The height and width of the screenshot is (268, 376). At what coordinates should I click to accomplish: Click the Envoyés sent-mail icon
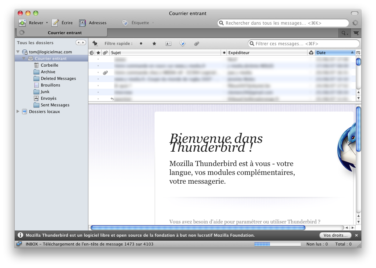(x=36, y=98)
